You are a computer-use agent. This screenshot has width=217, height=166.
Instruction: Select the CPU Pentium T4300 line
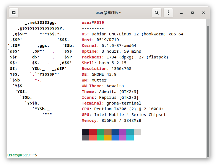(123, 109)
